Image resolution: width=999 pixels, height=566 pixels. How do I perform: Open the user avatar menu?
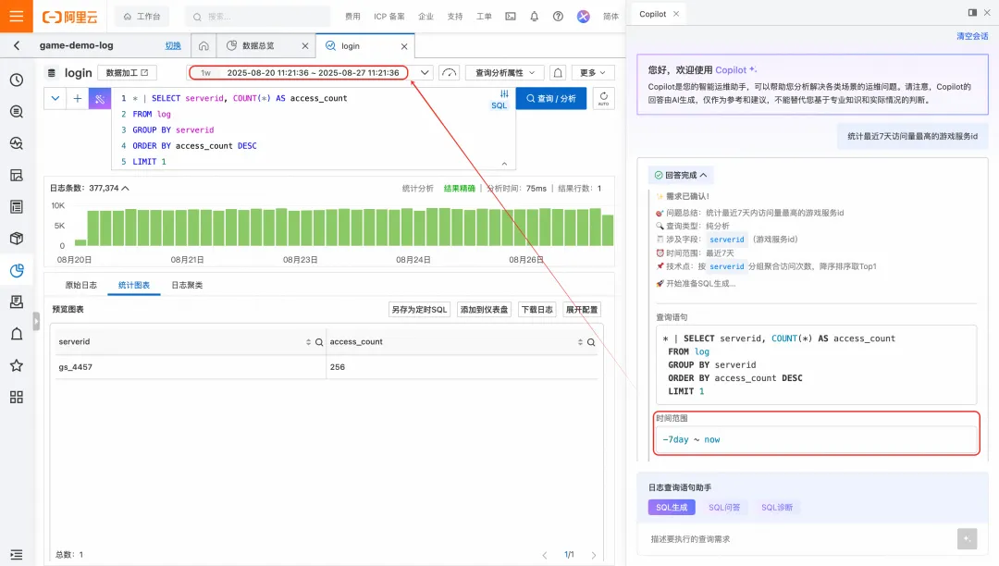583,17
